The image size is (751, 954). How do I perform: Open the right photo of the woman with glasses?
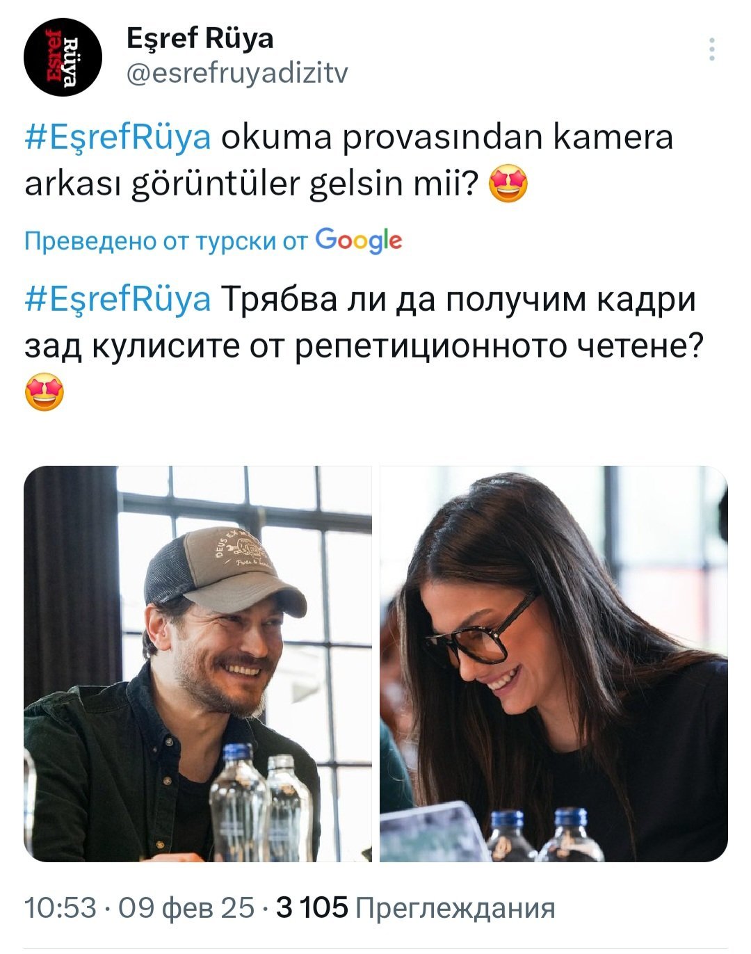point(554,664)
